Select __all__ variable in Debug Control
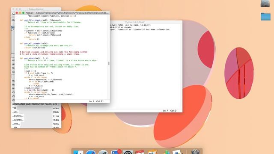274x154 pixels. tap(15, 112)
